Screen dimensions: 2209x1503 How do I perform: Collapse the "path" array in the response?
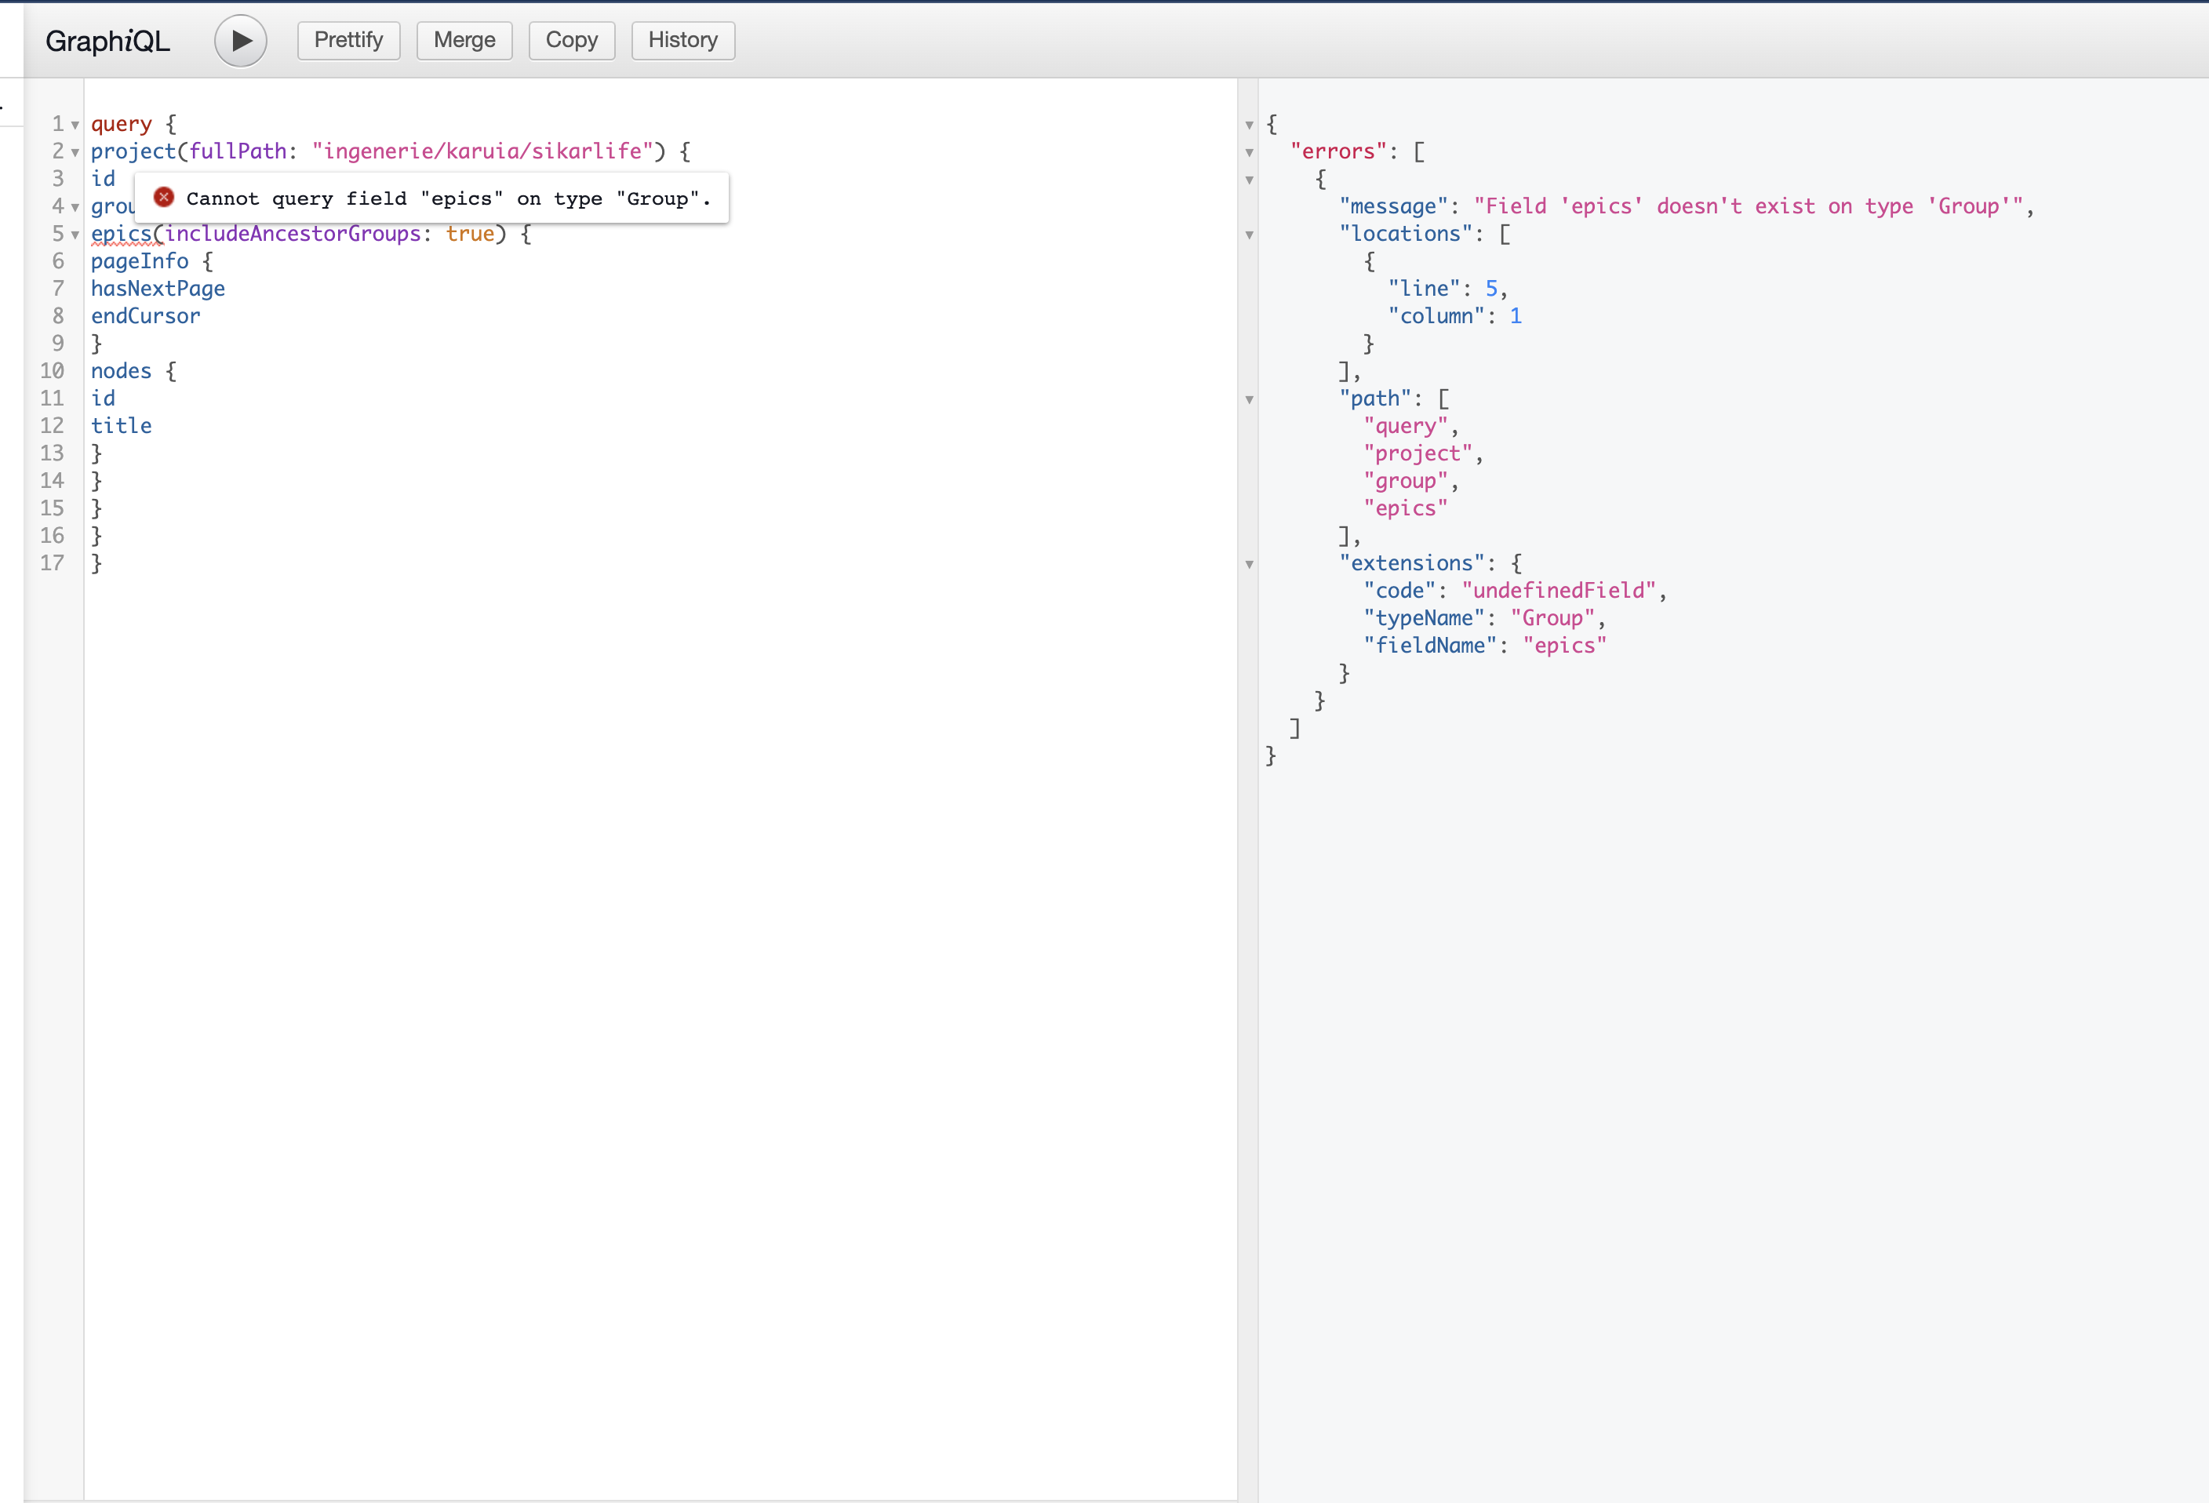pyautogui.click(x=1249, y=399)
